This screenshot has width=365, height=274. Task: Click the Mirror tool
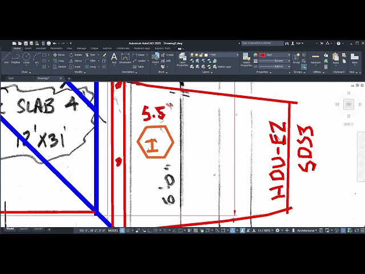coord(75,61)
